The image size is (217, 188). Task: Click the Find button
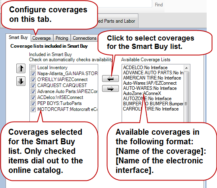[x=159, y=5]
